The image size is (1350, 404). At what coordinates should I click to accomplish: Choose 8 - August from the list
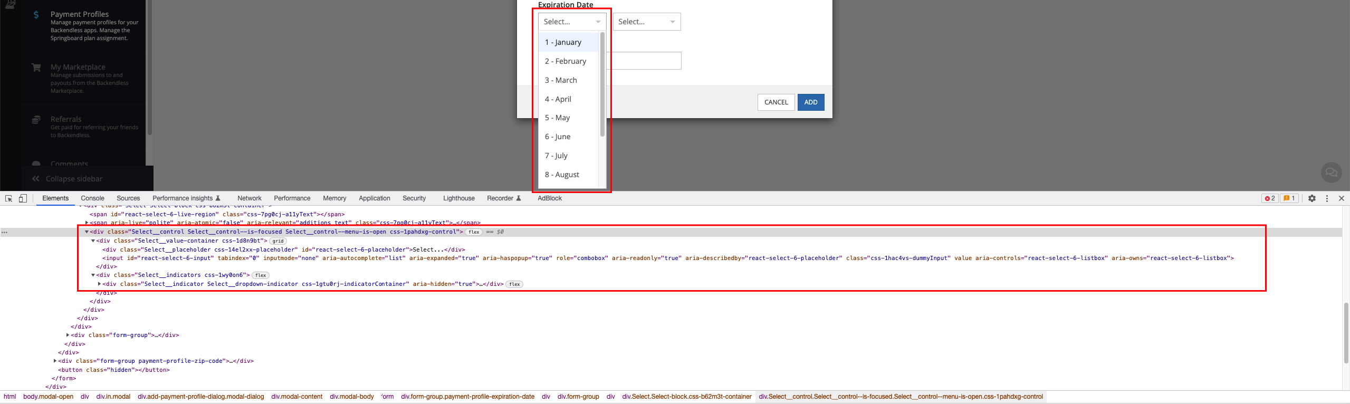pos(569,175)
